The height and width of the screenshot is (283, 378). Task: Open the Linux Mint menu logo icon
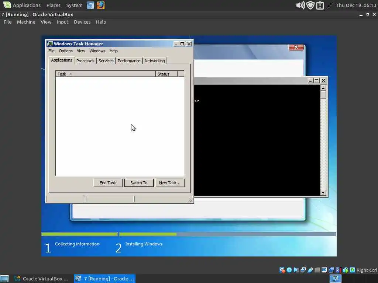[x=7, y=5]
